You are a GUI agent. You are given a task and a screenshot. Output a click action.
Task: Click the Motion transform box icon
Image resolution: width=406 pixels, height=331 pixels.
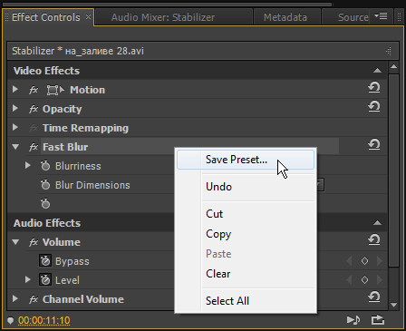pos(55,90)
